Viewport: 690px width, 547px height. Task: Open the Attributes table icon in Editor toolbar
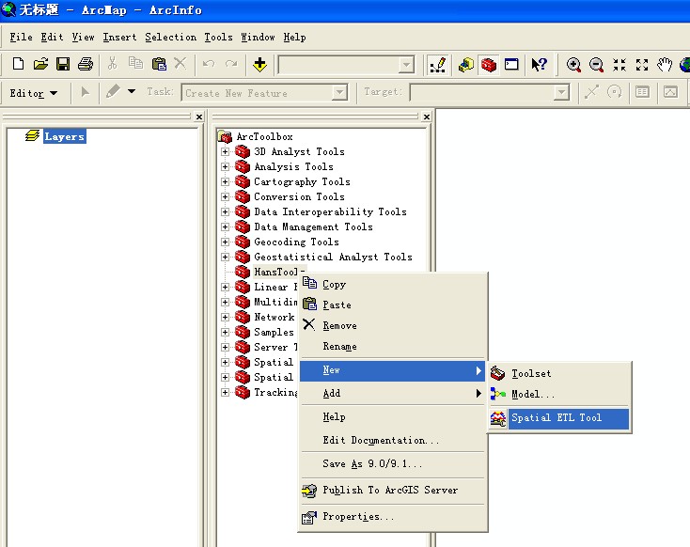tap(642, 92)
